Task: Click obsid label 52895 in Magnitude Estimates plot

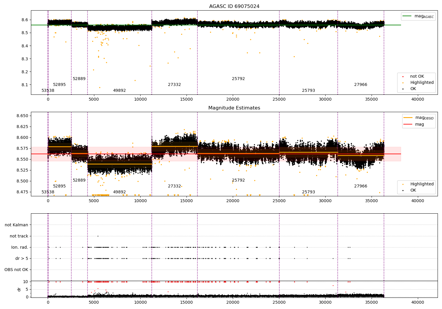Action: 60,186
